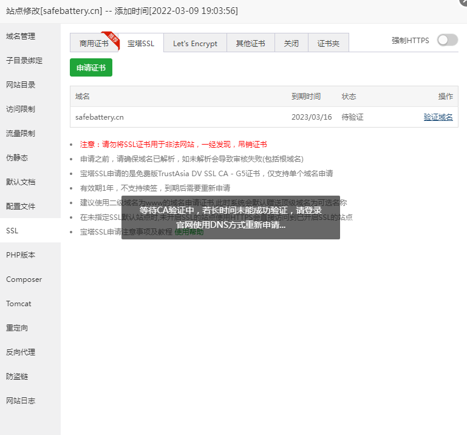The width and height of the screenshot is (467, 435).
Task: Open the Let's Encrypt tab
Action: 195,44
